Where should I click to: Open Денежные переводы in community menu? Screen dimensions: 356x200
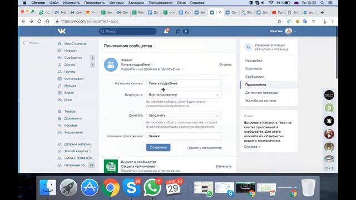coord(261,93)
